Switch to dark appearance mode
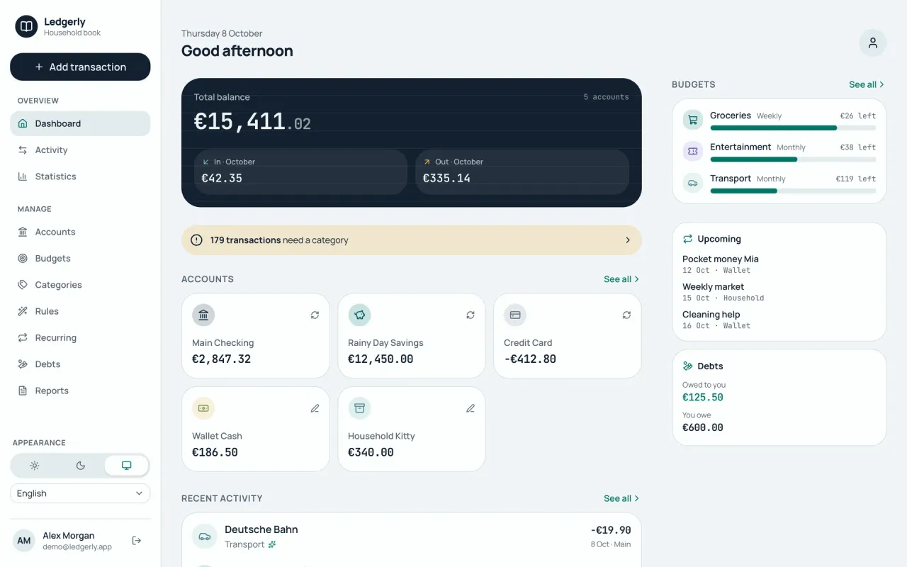 80,466
